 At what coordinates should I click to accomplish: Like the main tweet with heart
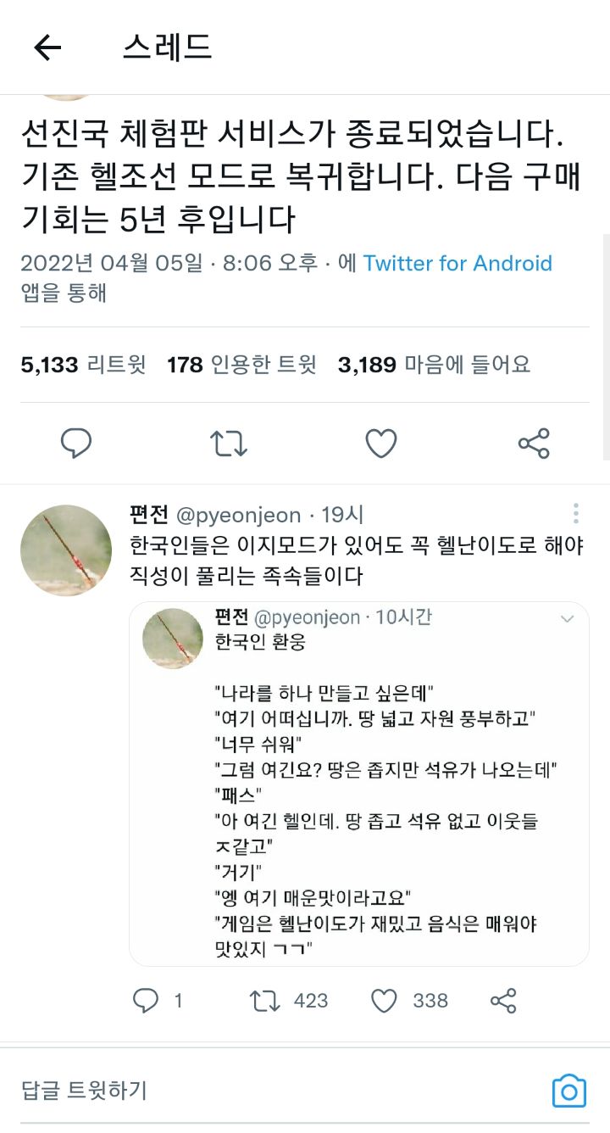[x=381, y=443]
